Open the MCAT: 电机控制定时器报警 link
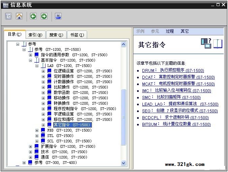Viewport: 228px width, 172px height. point(178,84)
